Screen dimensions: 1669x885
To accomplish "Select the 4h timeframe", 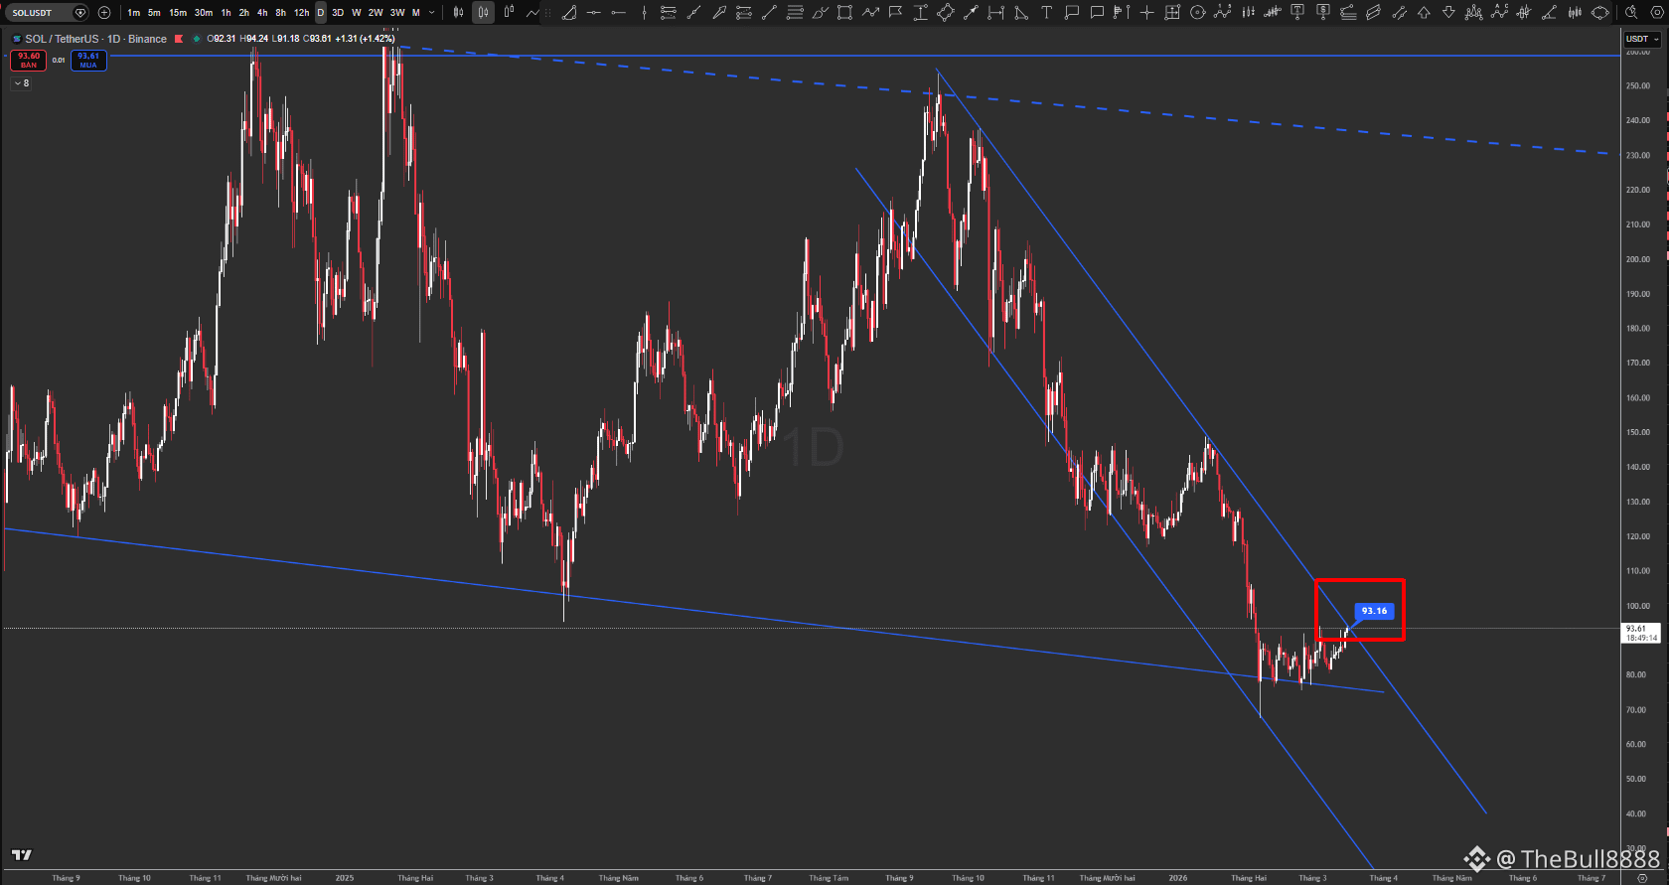I will (262, 13).
